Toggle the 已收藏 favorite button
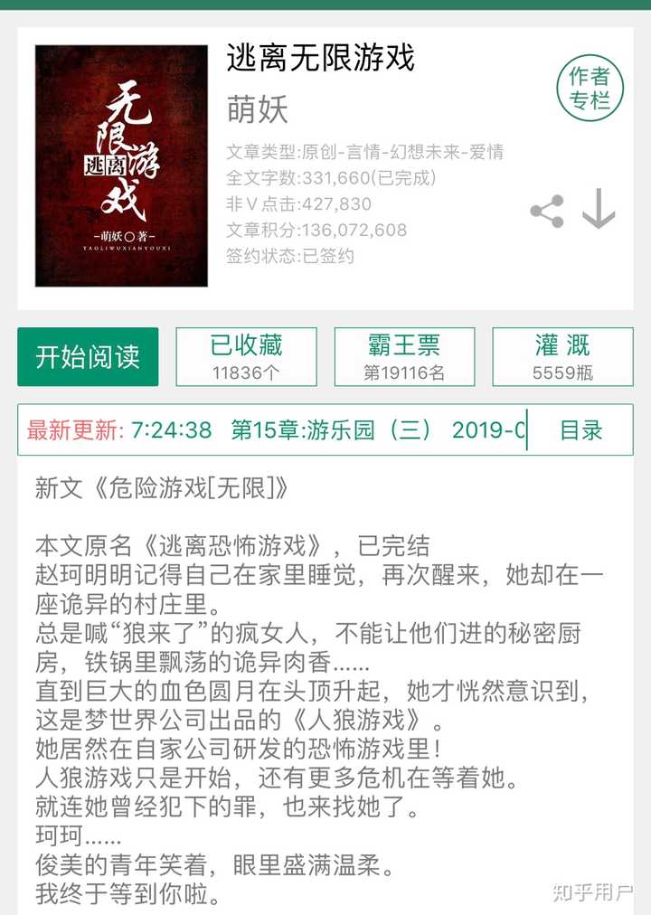Screen dimensions: 651x915 click(x=246, y=356)
